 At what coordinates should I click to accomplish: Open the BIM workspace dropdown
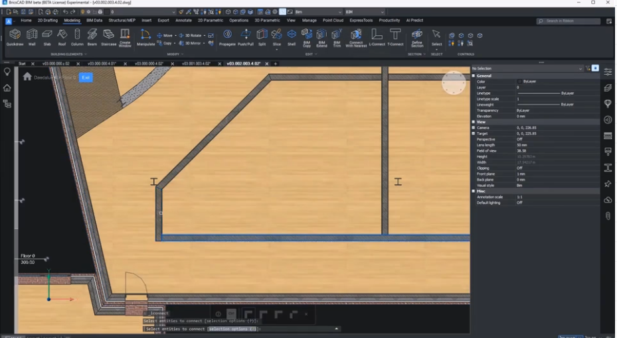click(x=364, y=12)
